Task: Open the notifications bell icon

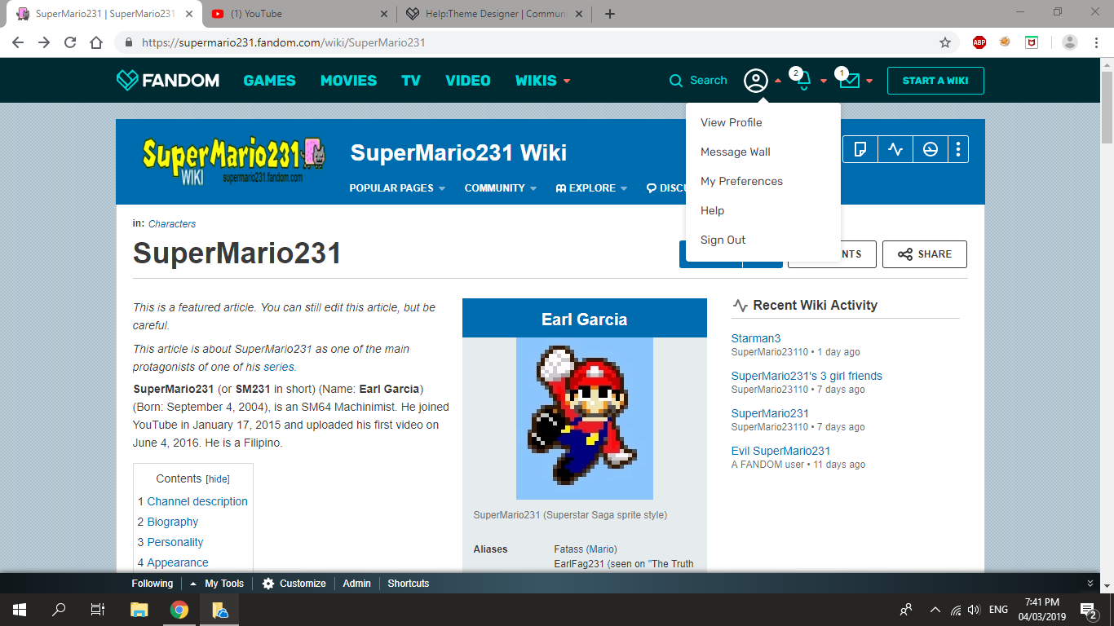Action: (803, 81)
